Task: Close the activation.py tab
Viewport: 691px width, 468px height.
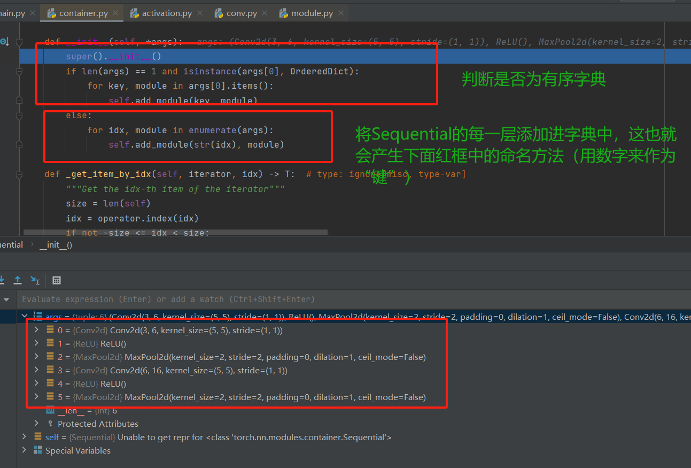Action: tap(200, 13)
